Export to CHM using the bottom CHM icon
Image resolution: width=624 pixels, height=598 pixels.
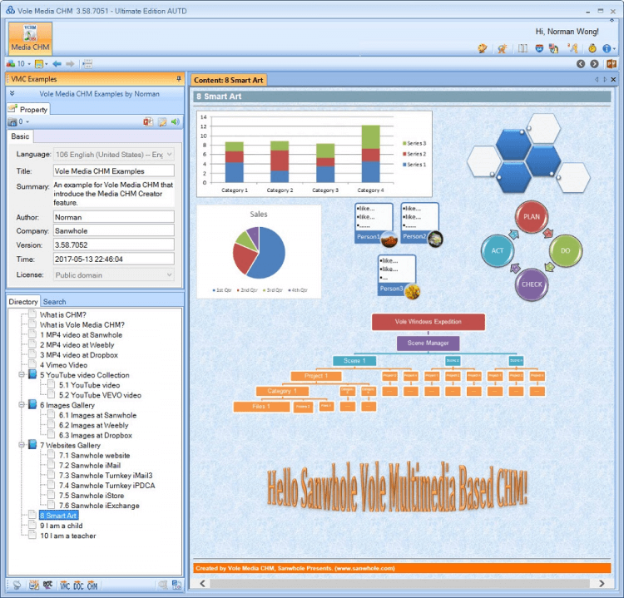[92, 586]
